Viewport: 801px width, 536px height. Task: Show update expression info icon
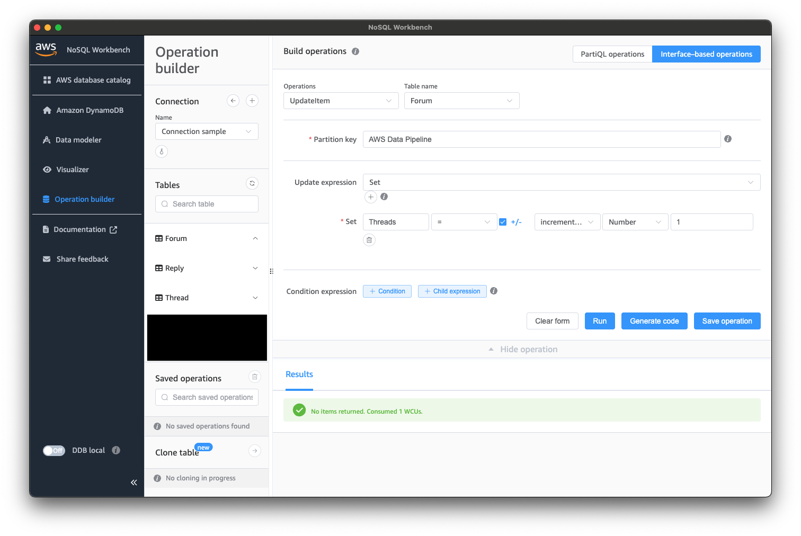point(384,196)
